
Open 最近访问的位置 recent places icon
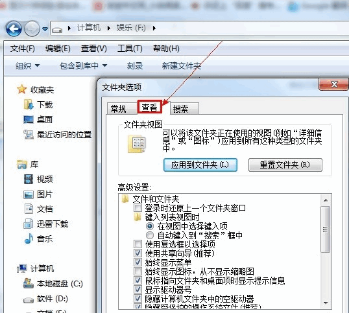click(29, 134)
